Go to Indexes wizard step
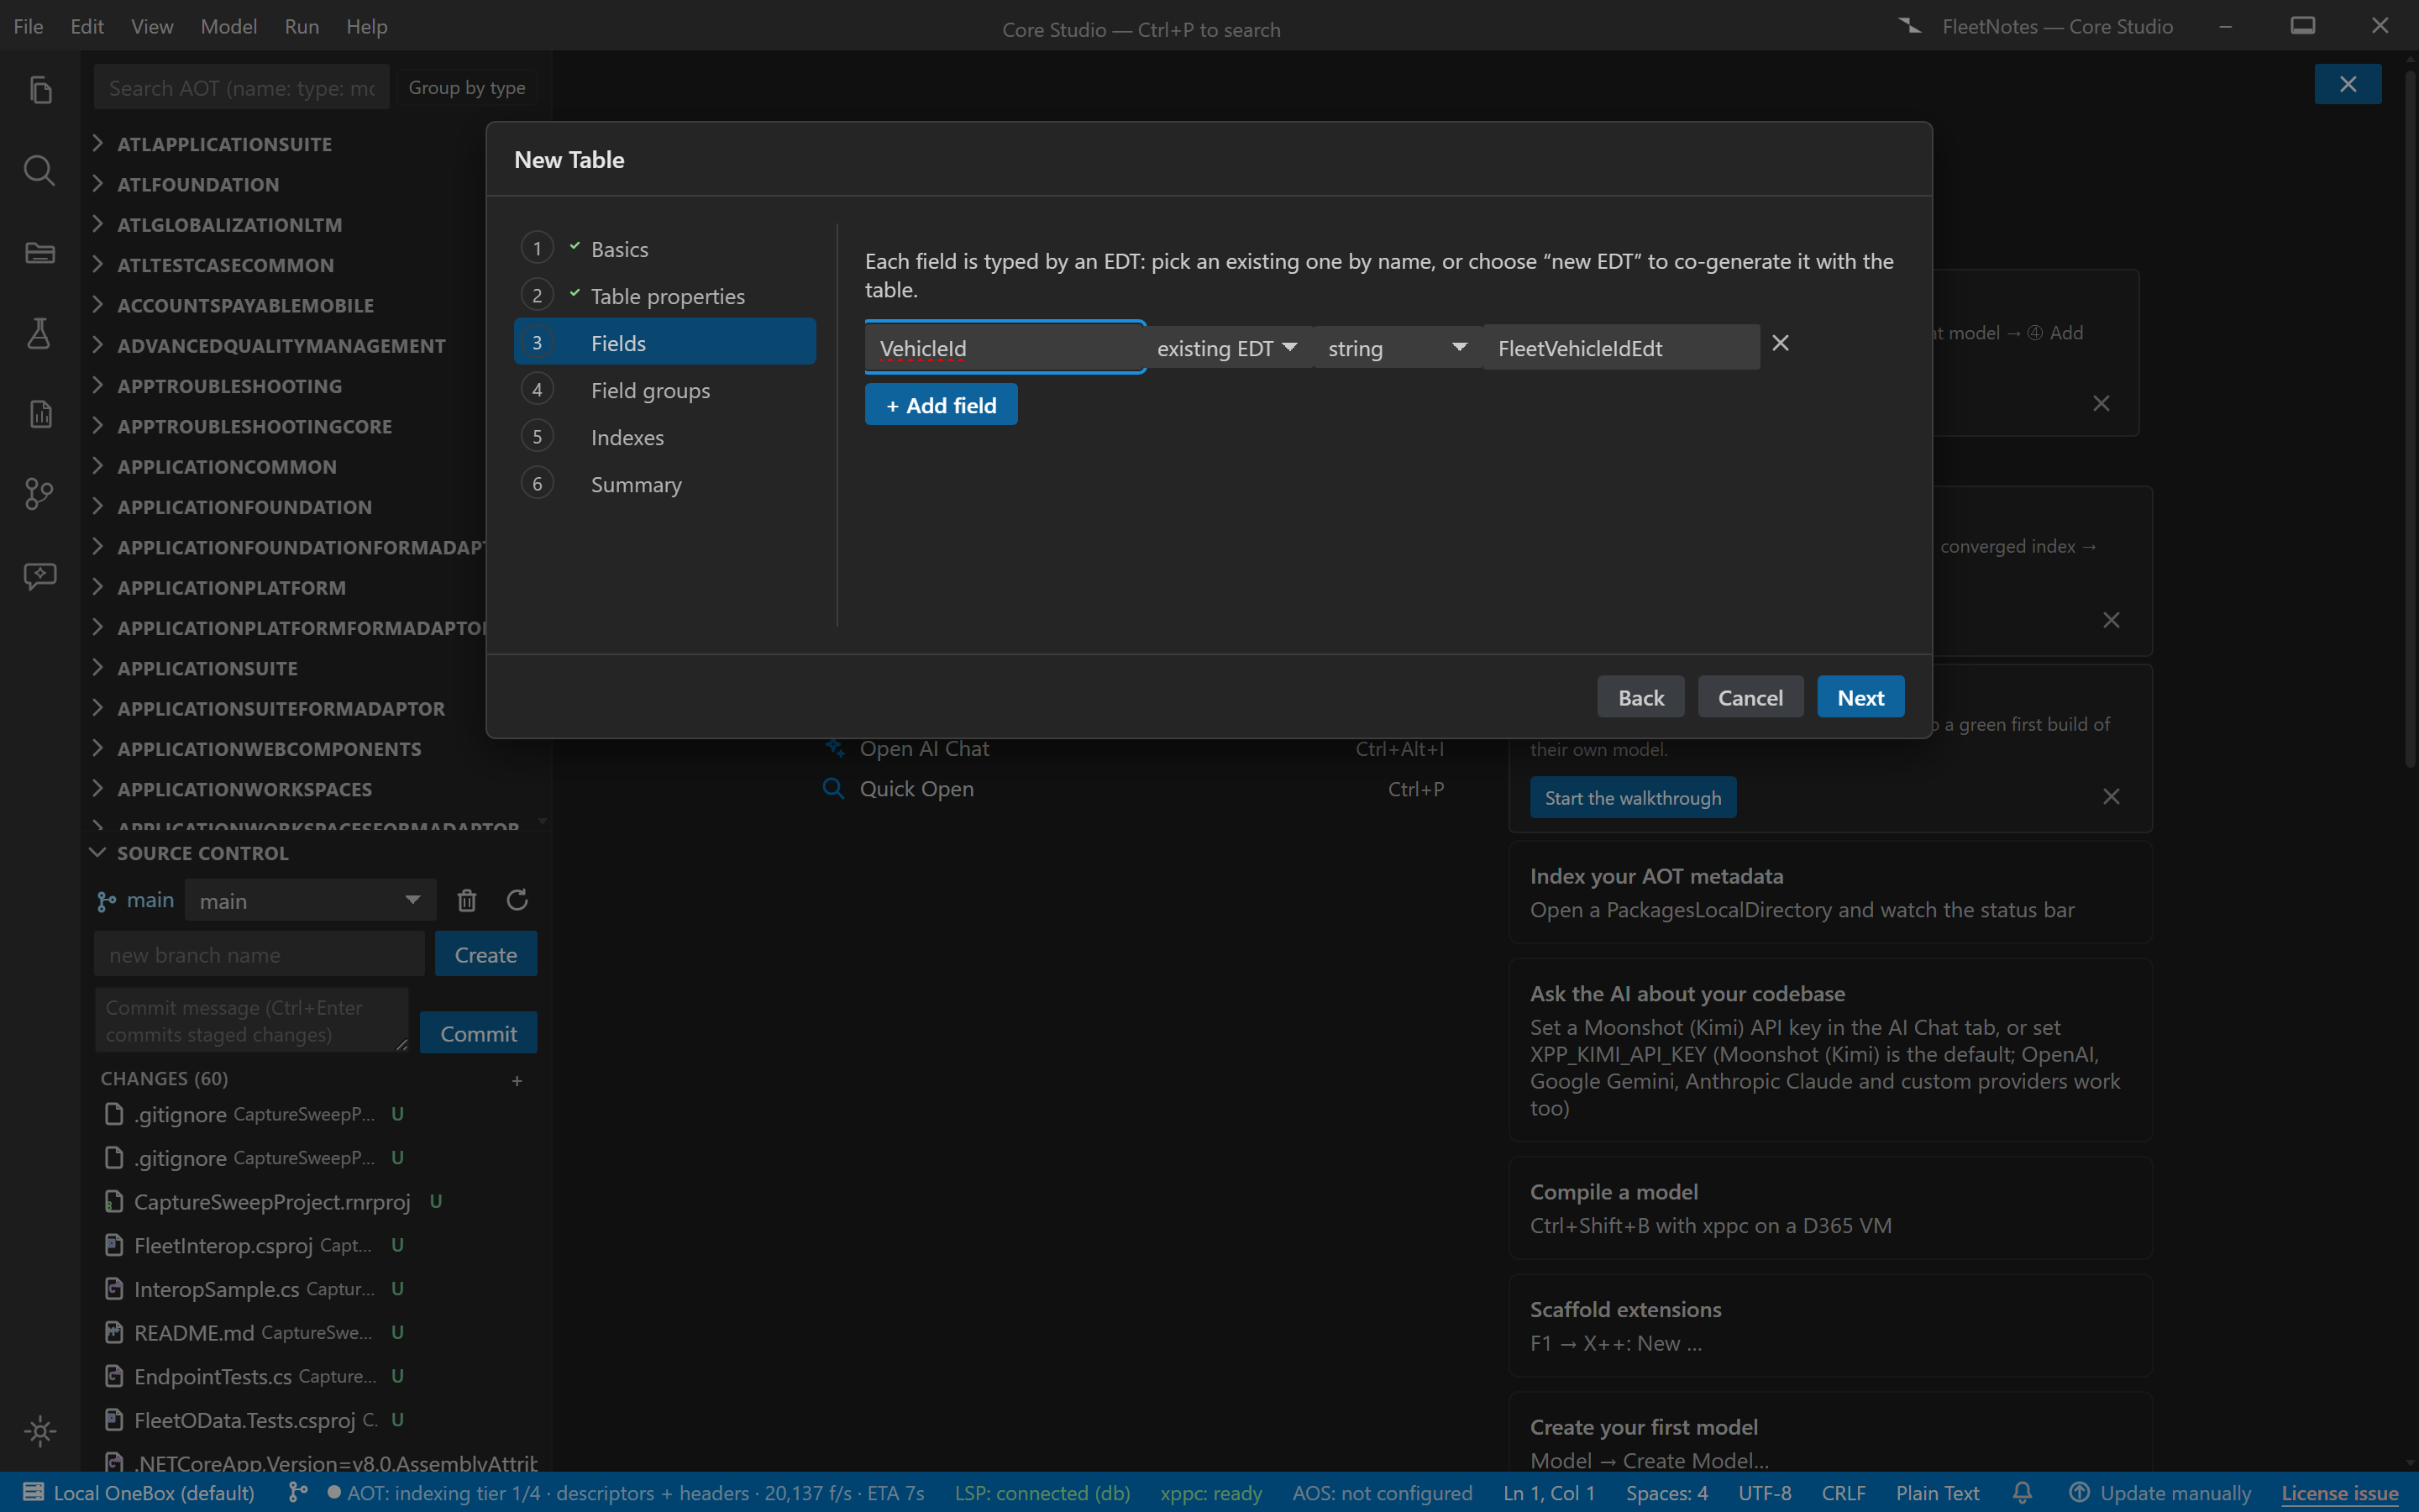The image size is (2419, 1512). click(x=664, y=437)
